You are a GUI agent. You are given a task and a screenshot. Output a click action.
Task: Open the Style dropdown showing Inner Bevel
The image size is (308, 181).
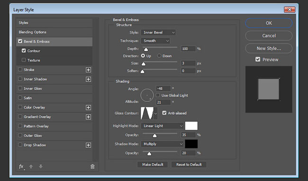158,32
